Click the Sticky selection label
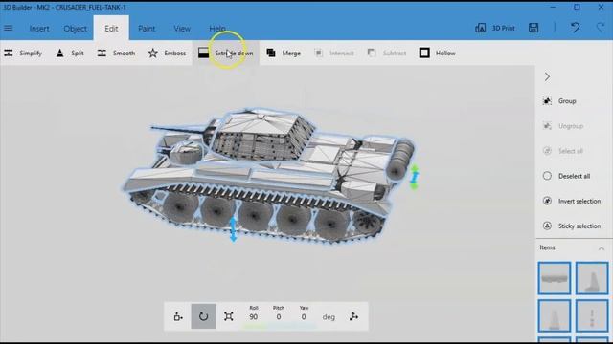This screenshot has height=344, width=613. 579,226
